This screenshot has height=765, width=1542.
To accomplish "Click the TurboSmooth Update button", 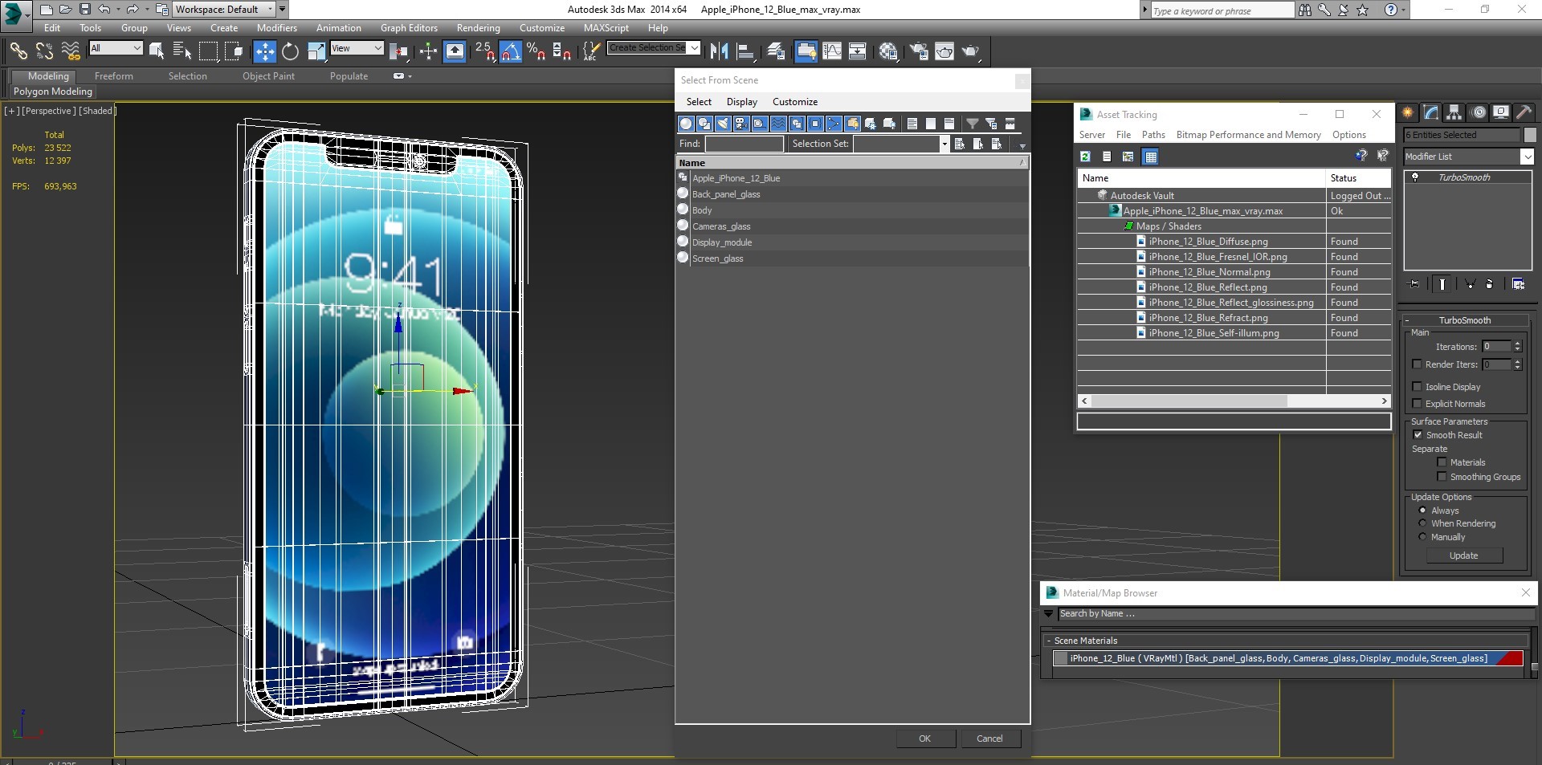I will click(x=1463, y=555).
